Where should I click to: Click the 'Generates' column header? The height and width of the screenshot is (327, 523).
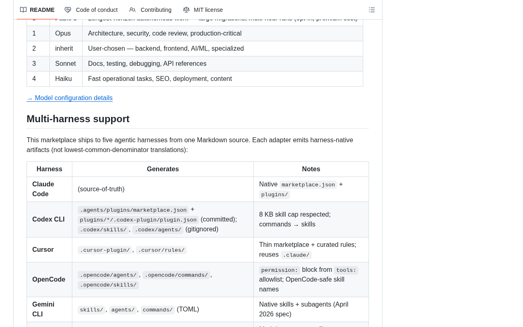pos(163,169)
